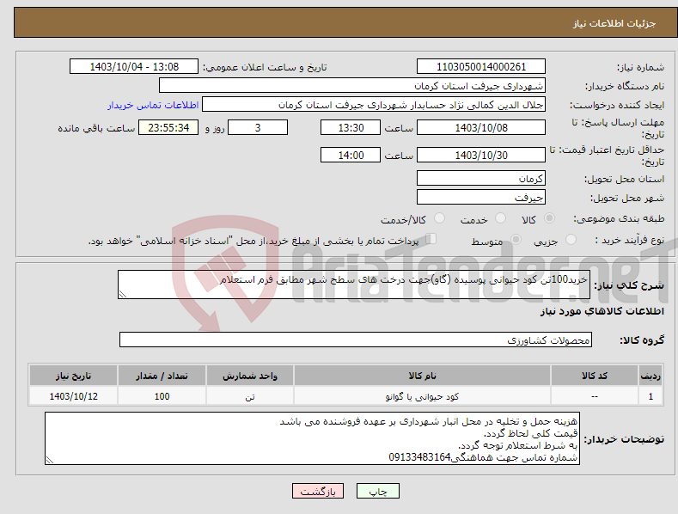This screenshot has width=678, height=514.
Task: Click the announcement date field 1403/10/04 - 13:08
Action: [134, 67]
